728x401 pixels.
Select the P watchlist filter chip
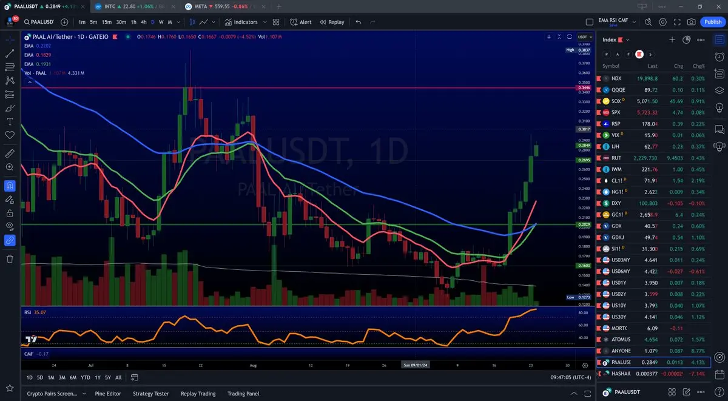click(x=606, y=54)
